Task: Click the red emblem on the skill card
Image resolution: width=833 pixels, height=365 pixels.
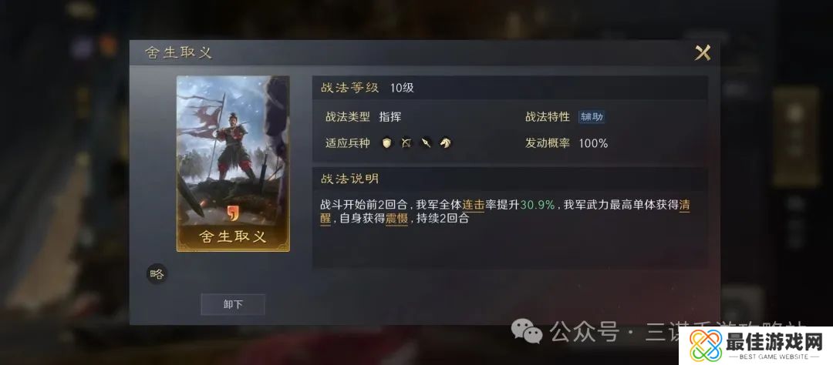Action: coord(233,213)
